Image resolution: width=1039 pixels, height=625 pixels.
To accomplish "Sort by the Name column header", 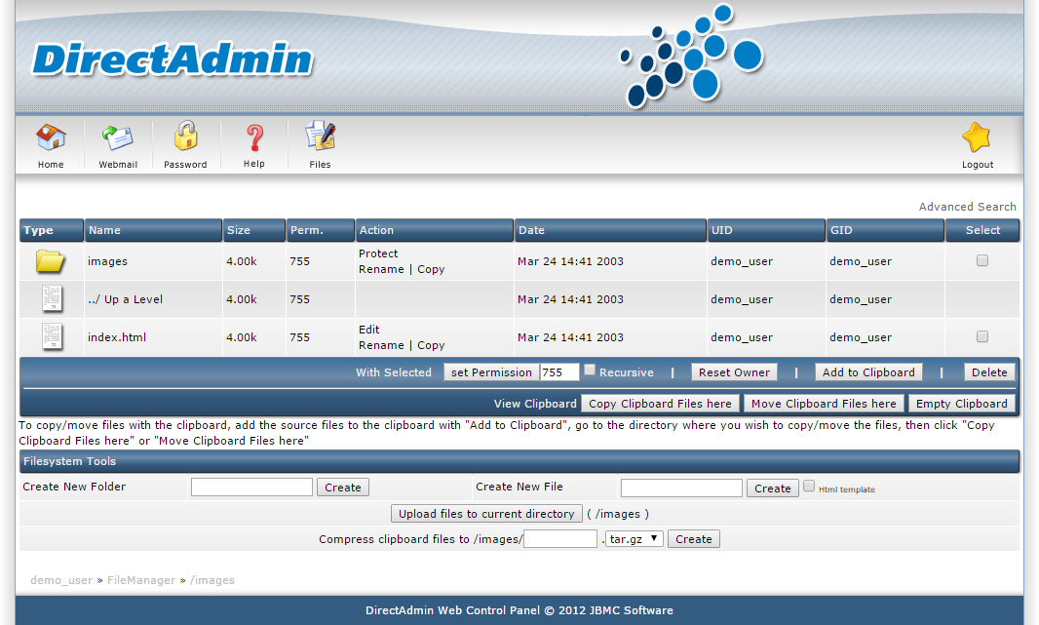I will pos(153,230).
